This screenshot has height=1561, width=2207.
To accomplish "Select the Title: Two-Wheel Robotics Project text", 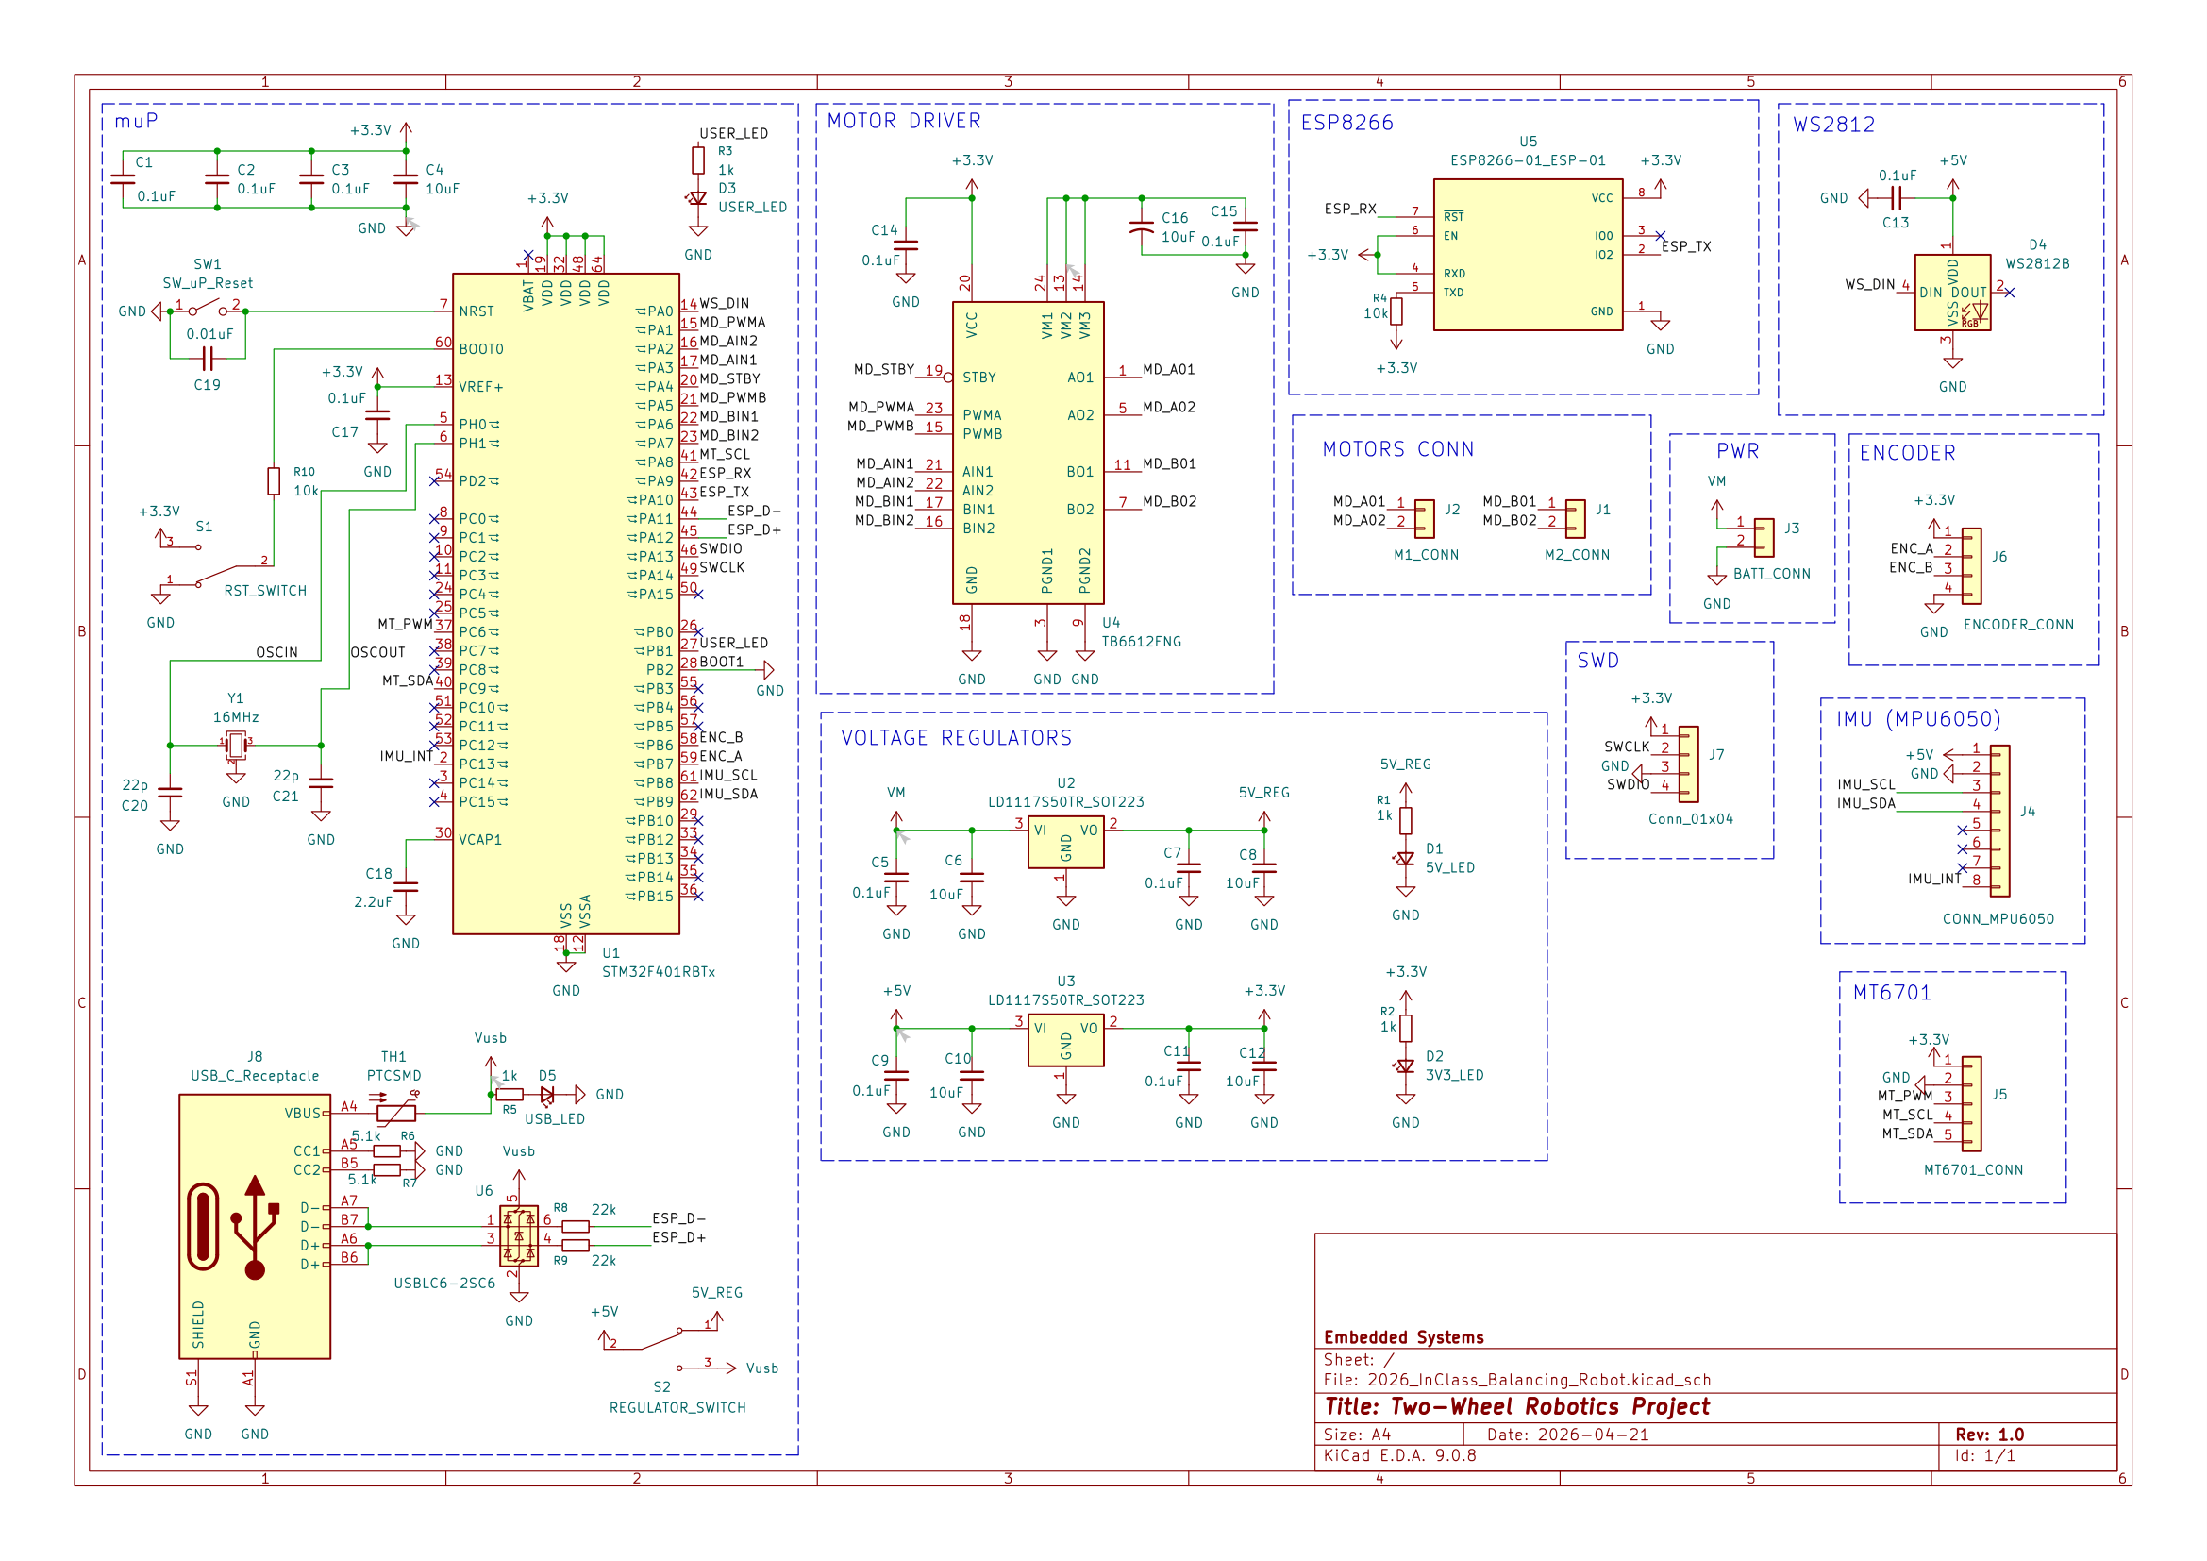I will [1517, 1406].
